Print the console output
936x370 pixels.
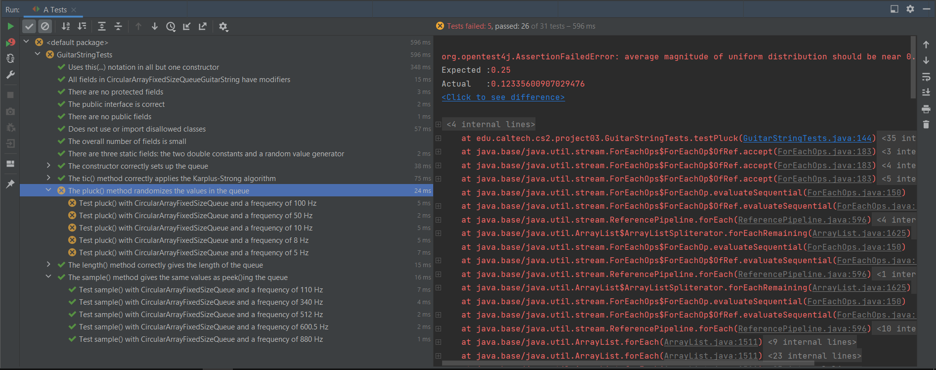click(926, 109)
